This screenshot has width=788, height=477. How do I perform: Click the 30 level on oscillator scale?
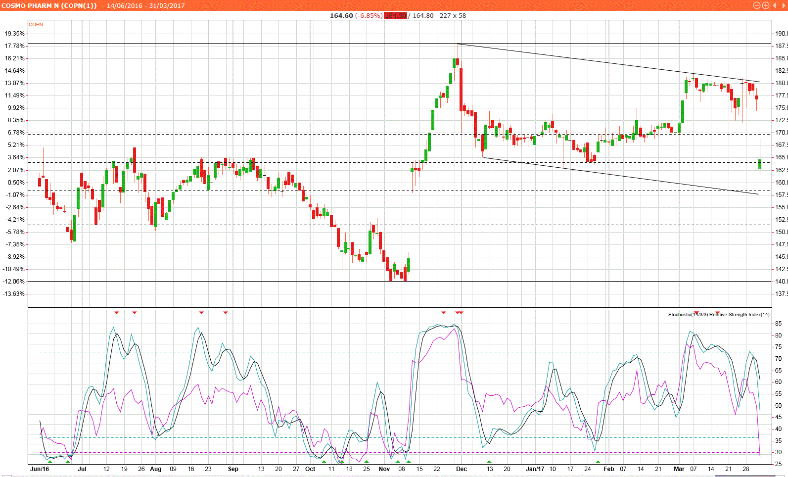pos(779,452)
